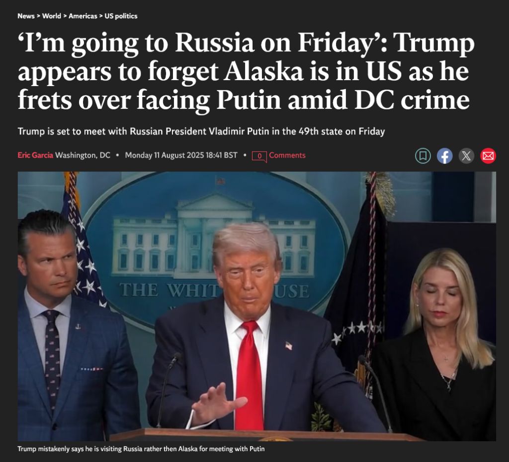Select the 'I'm going to Russia' headline

point(246,71)
